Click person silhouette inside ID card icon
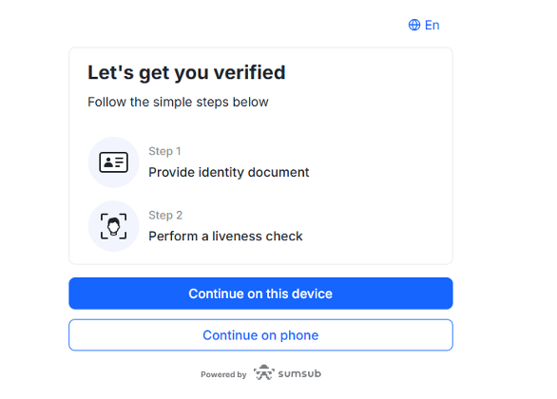The height and width of the screenshot is (399, 557). [108, 162]
